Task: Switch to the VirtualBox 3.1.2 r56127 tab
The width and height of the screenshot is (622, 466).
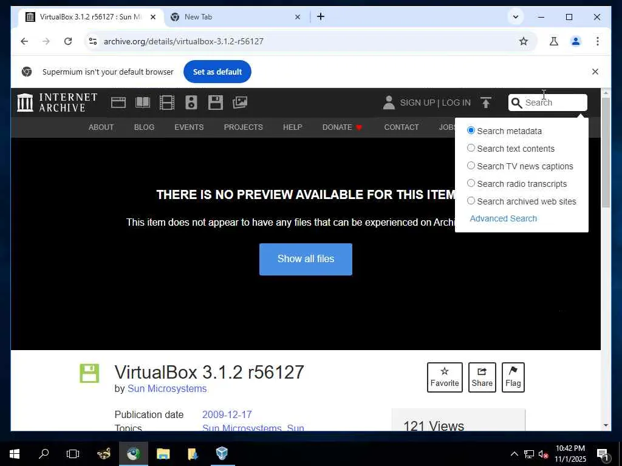Action: (91, 17)
